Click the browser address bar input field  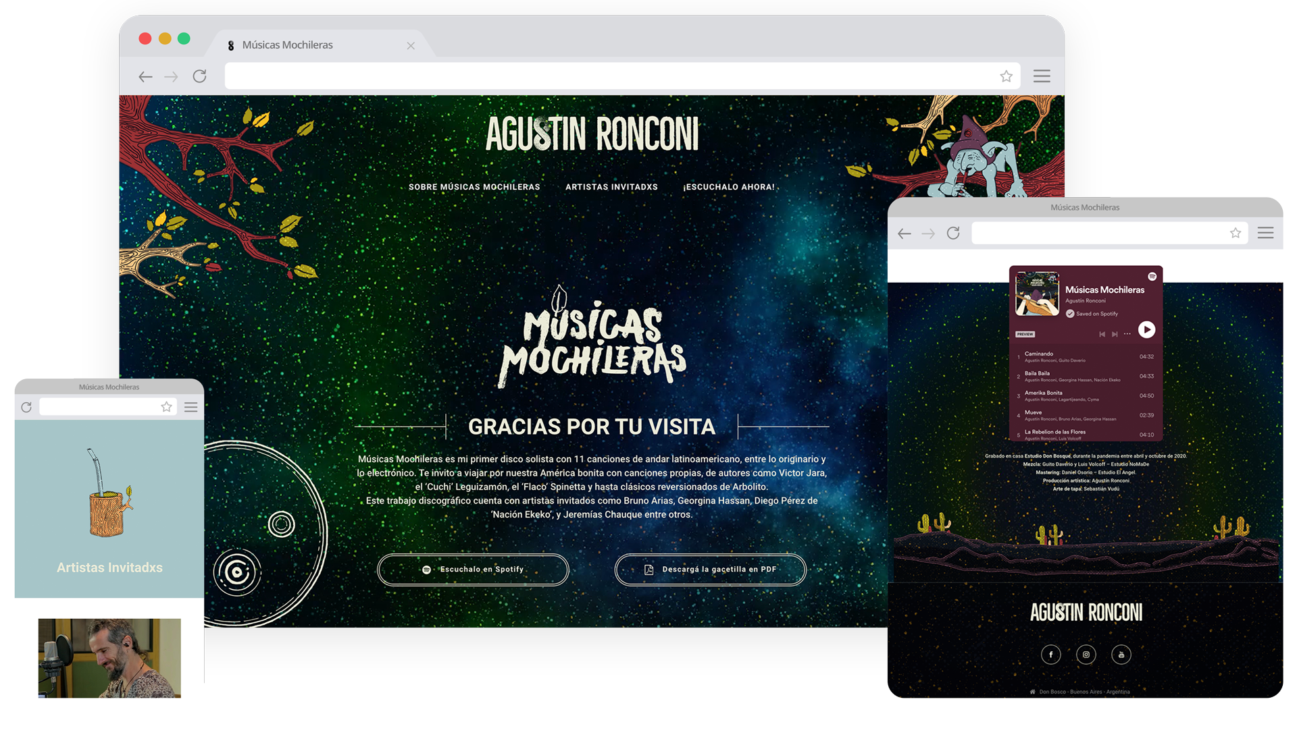click(608, 76)
